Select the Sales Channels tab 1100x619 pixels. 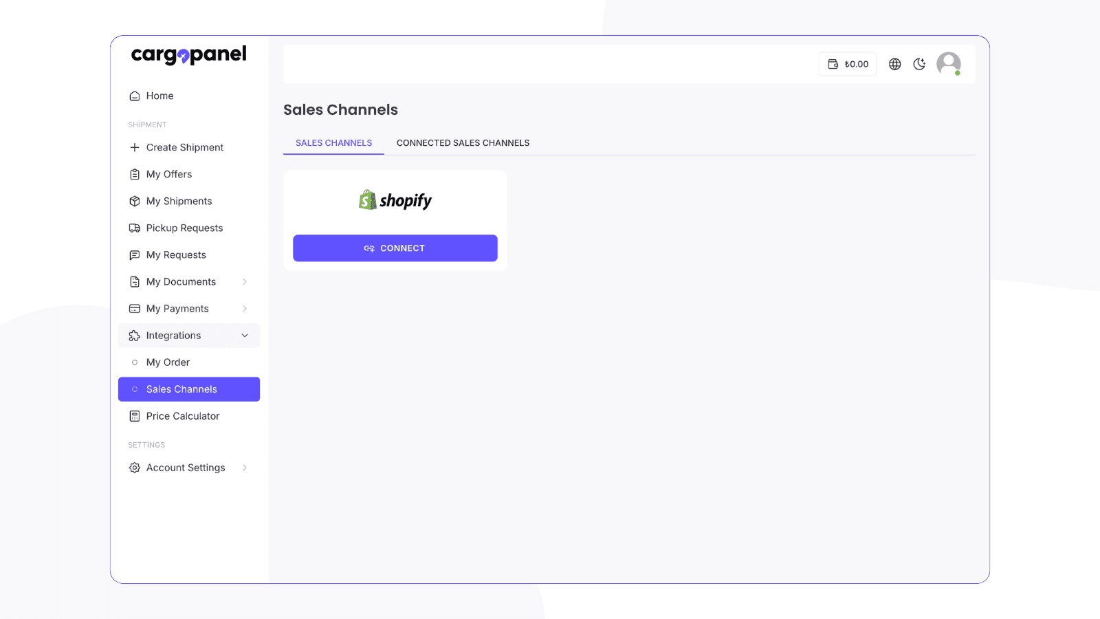pyautogui.click(x=333, y=142)
